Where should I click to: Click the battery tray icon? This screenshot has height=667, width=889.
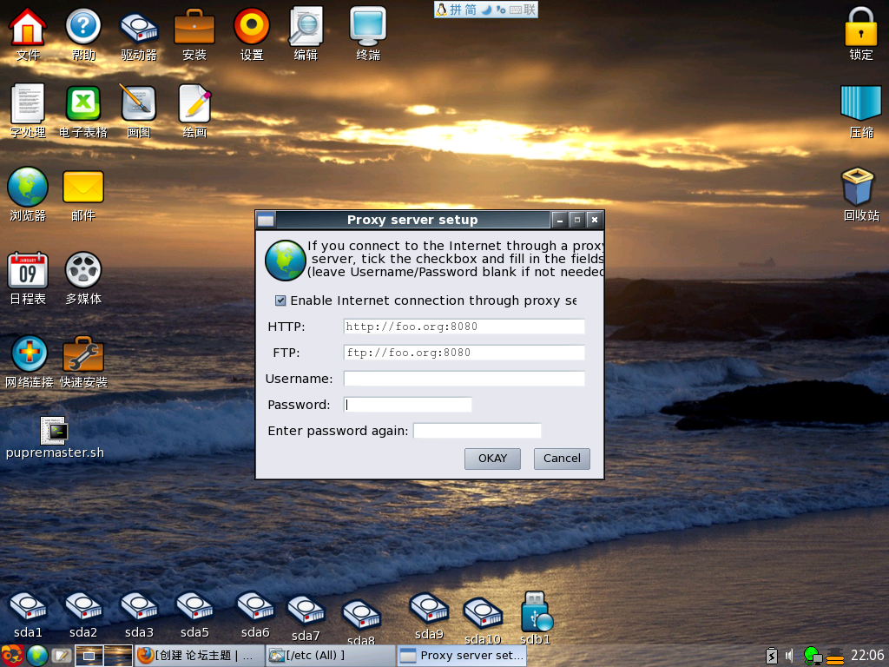pyautogui.click(x=772, y=656)
